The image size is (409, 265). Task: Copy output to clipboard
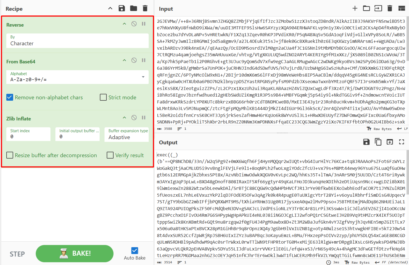click(x=378, y=142)
